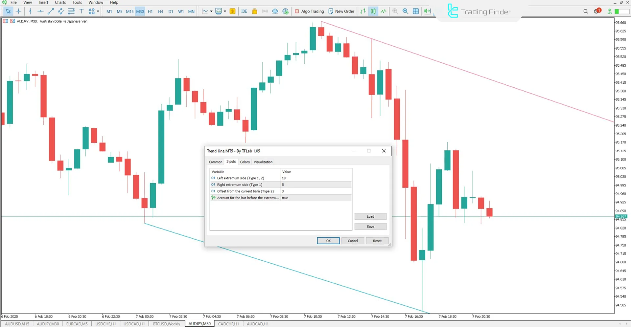Switch to the Colors tab
The width and height of the screenshot is (631, 327).
coord(245,162)
